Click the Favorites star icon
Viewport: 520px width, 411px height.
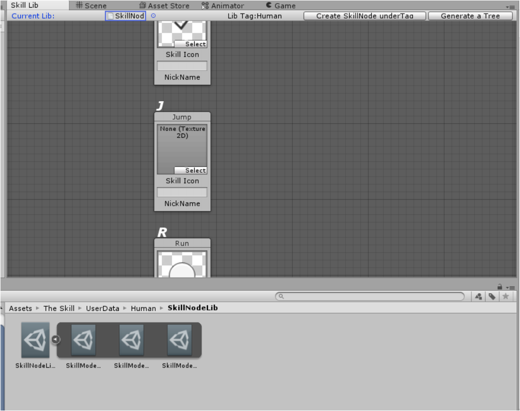pyautogui.click(x=505, y=296)
